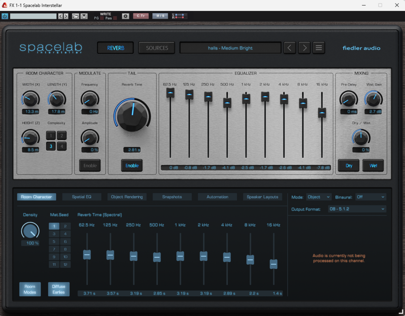This screenshot has width=405, height=316.
Task: Click the Spacelab Interstellar app icon in title bar
Action: (4, 5)
